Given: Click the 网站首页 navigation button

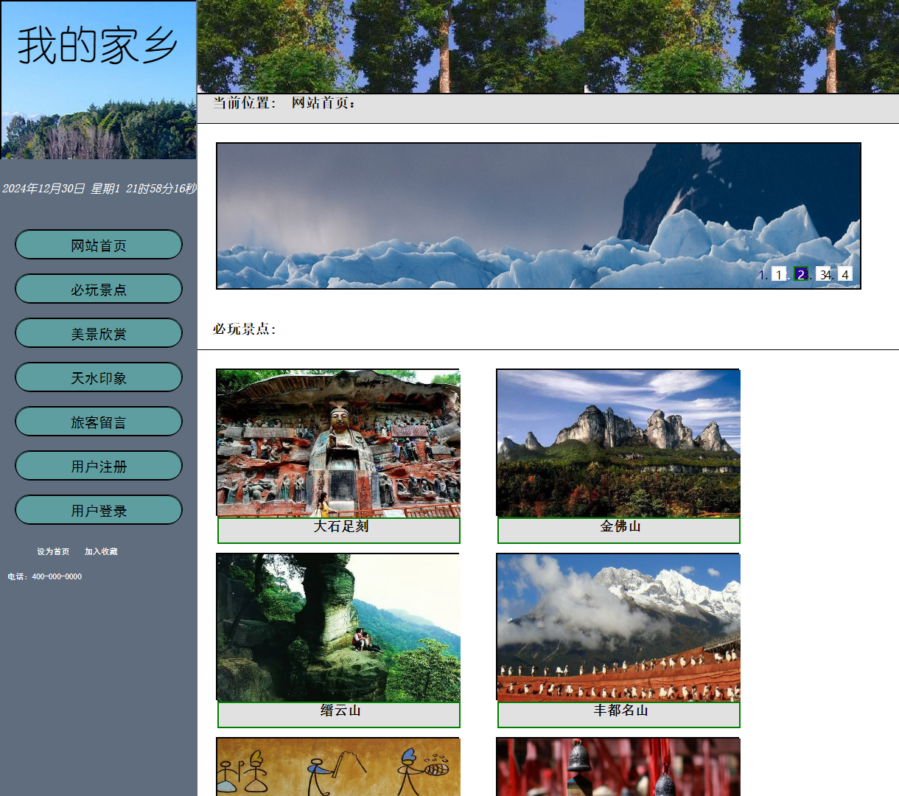Looking at the screenshot, I should pyautogui.click(x=99, y=245).
